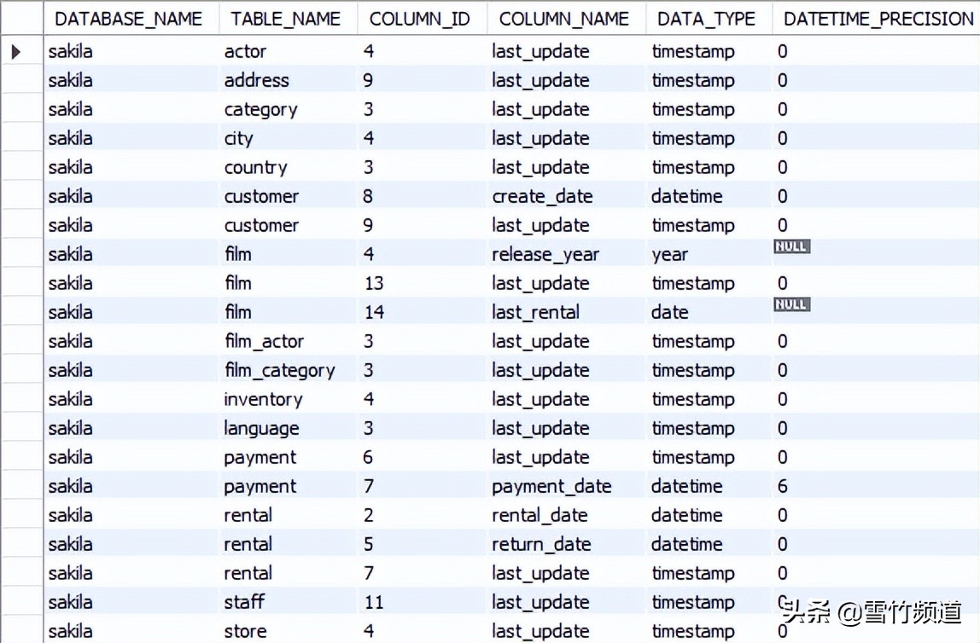Click the COLUMN_ID column header
980x643 pixels.
pos(419,19)
